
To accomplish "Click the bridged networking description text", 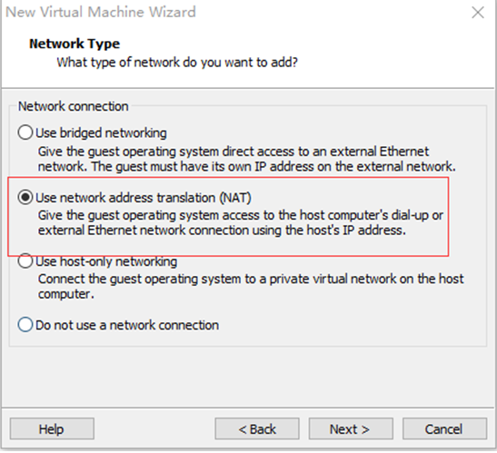I will click(247, 159).
